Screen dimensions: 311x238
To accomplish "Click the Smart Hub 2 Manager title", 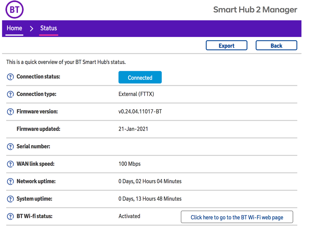I will [x=255, y=10].
